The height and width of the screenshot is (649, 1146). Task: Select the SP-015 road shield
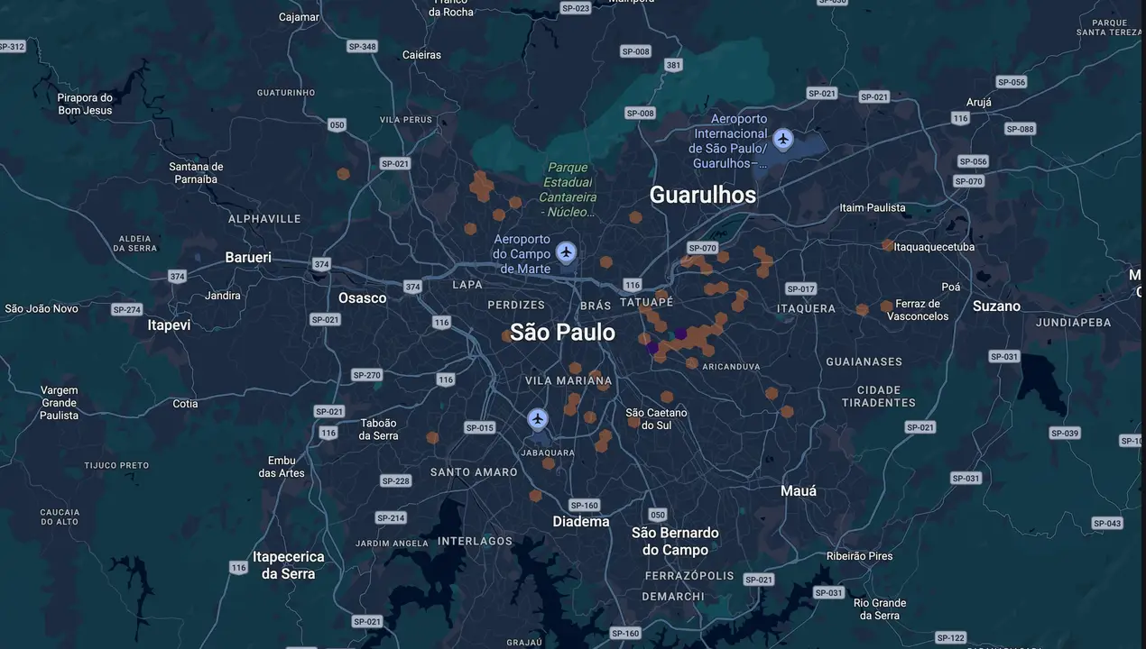479,427
